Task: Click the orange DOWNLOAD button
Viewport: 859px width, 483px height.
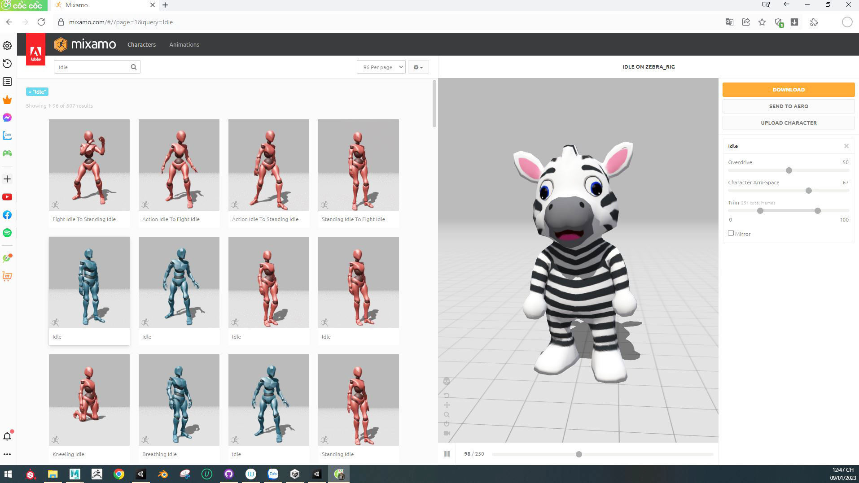Action: (x=789, y=90)
